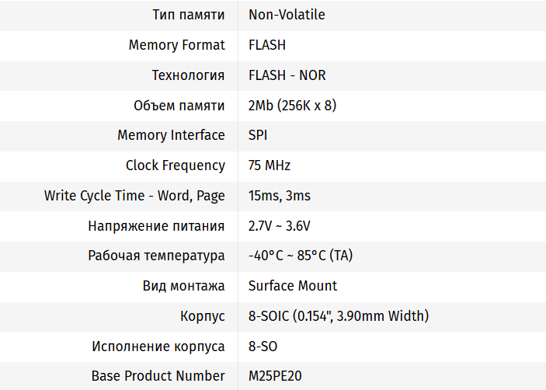Select the "M25PE20" base product number
This screenshot has height=390, width=546.
(275, 376)
